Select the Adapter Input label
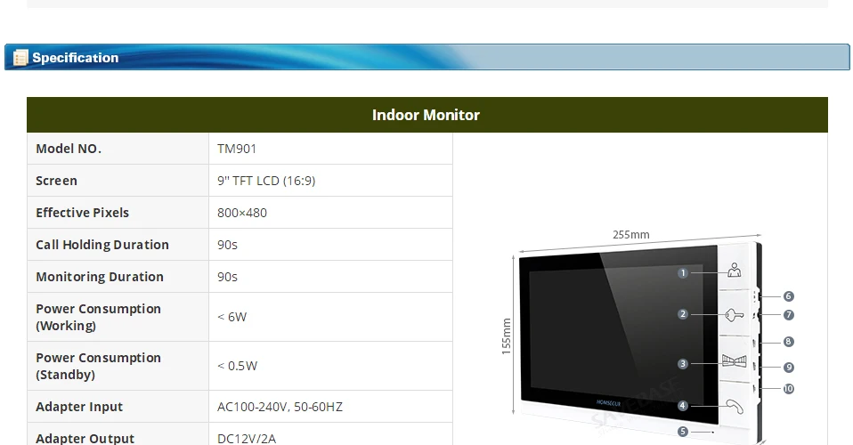Viewport: 853px width, 445px height. pos(79,407)
